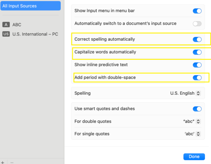The width and height of the screenshot is (211, 164).
Task: Click the 'For double quotes' label
Action: coord(93,121)
